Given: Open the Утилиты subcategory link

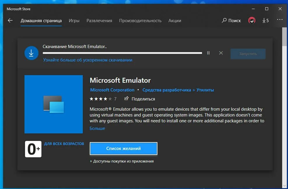Looking at the screenshot, I should pyautogui.click(x=205, y=90).
